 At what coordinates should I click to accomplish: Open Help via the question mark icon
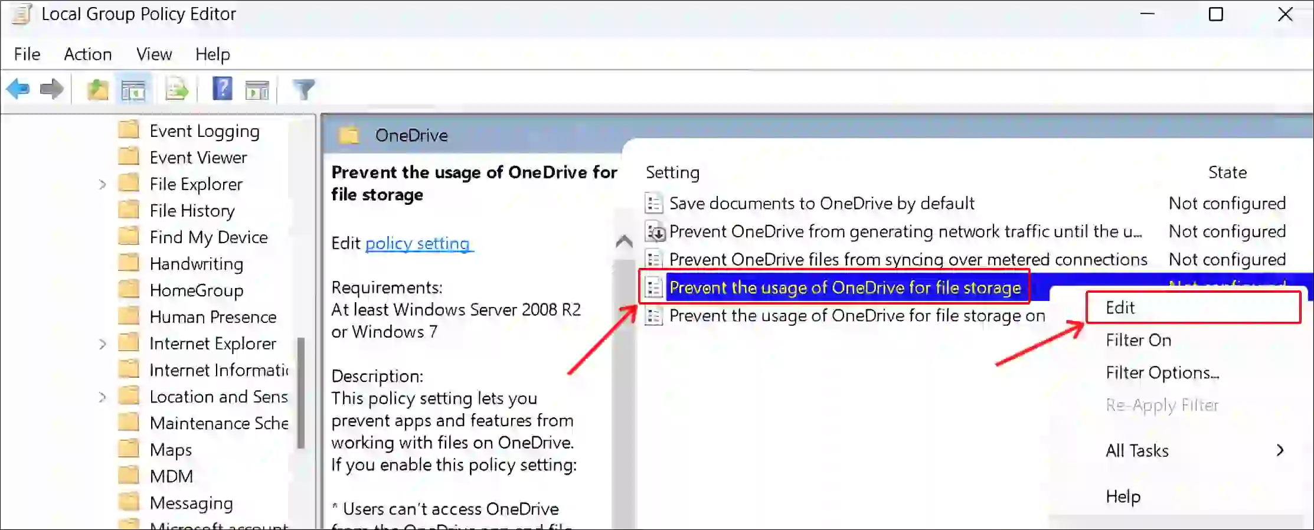pyautogui.click(x=223, y=89)
